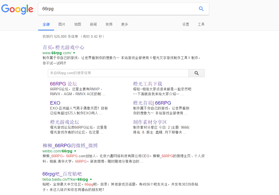The image size is (279, 195).
Task: Open the 柳柳_66RPG的微博_微博 result
Action: coord(70,145)
